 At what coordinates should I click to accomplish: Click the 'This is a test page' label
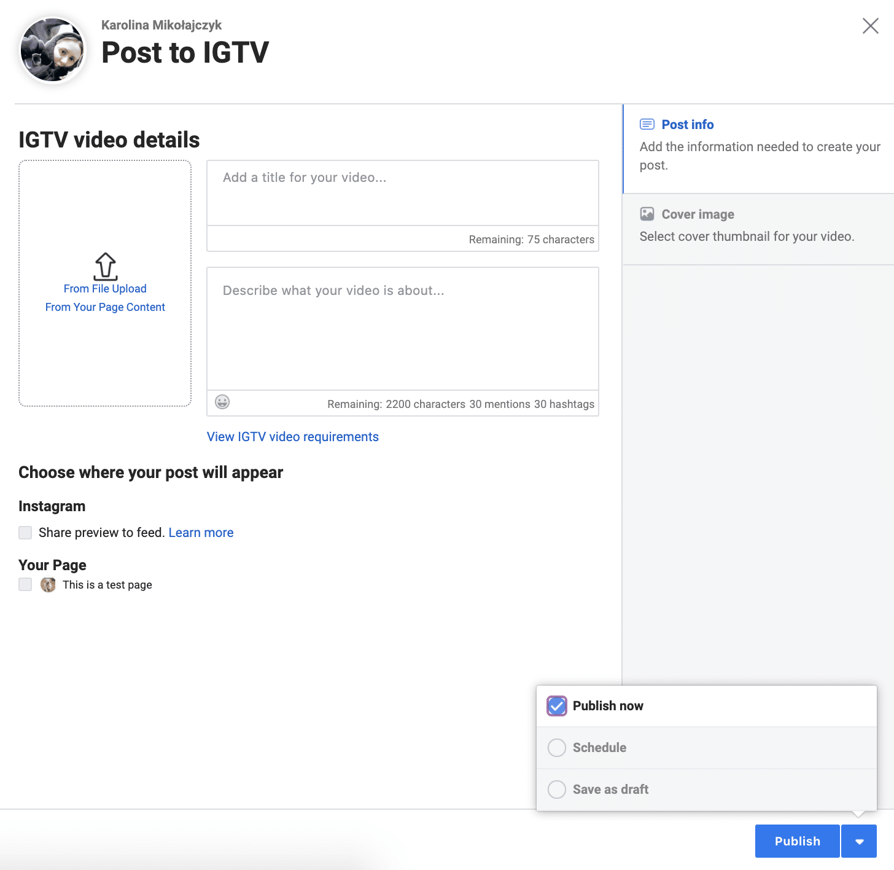pos(107,585)
